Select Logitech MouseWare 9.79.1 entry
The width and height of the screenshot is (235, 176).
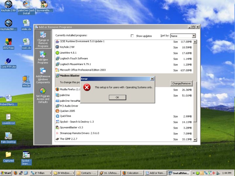coord(124,64)
